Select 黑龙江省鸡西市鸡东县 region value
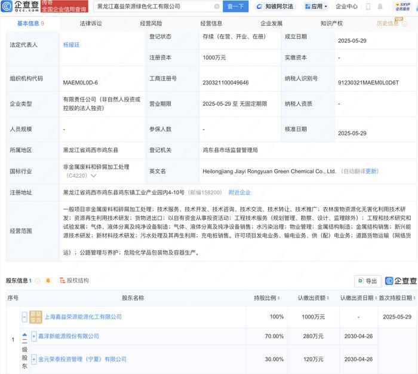Screen dimensions: 418x374 pos(90,150)
